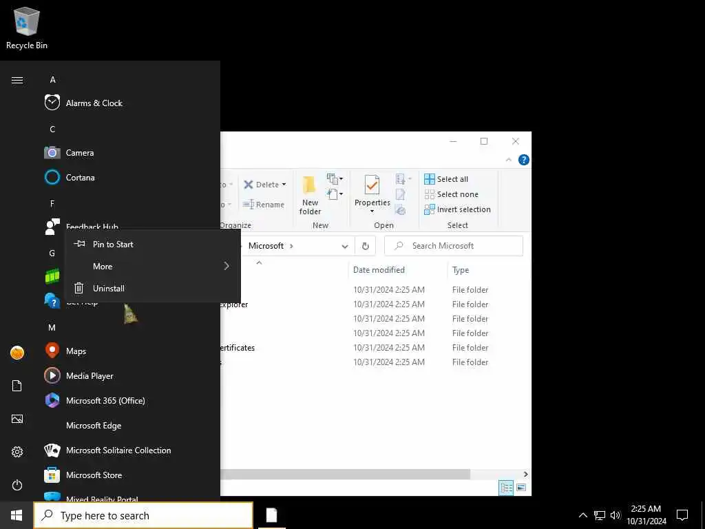Open the Help icon in File Explorer

coord(523,160)
